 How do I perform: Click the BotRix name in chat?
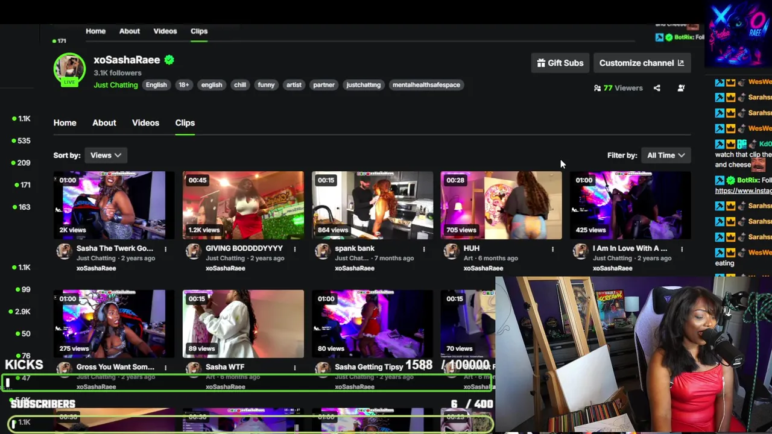click(x=747, y=180)
